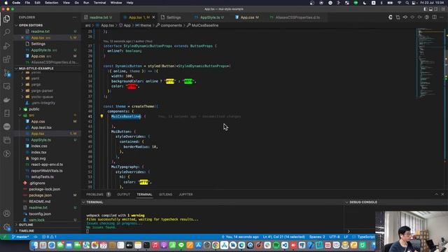Screen dimensions: 448x252
Task: Open the Manage gear menu
Action: click(x=6, y=227)
